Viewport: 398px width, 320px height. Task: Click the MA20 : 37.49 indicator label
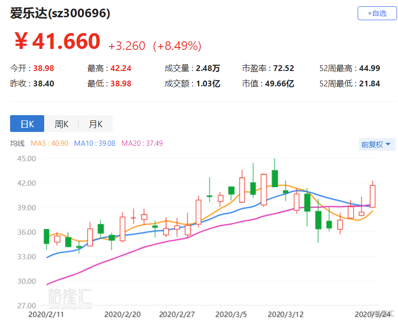click(142, 143)
